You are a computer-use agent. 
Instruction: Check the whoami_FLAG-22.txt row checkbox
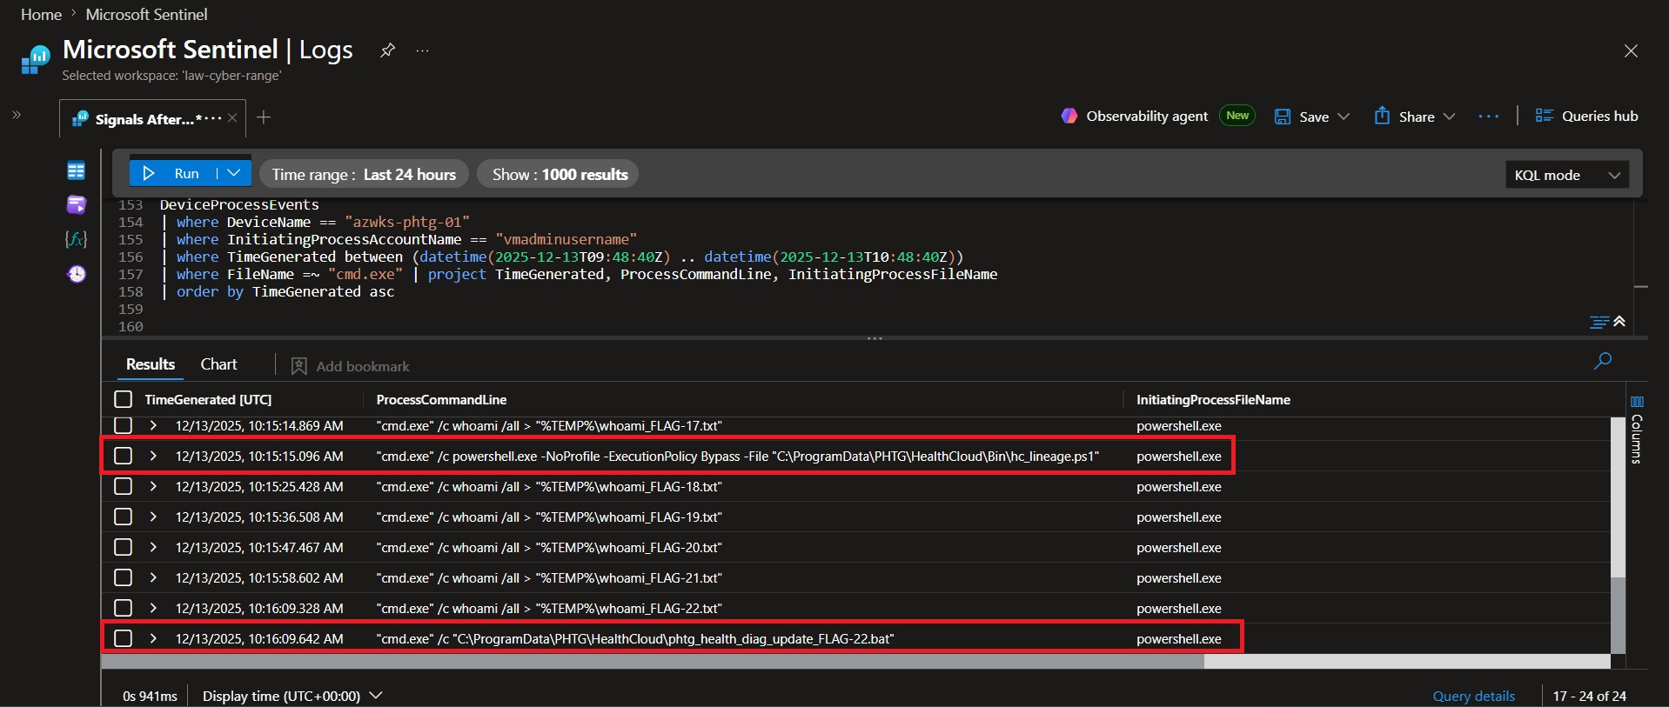[x=124, y=608]
